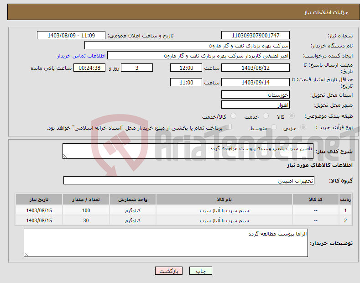The image size is (360, 283).
Task: Click the شرح کلی نیاز description textarea
Action: (188, 151)
